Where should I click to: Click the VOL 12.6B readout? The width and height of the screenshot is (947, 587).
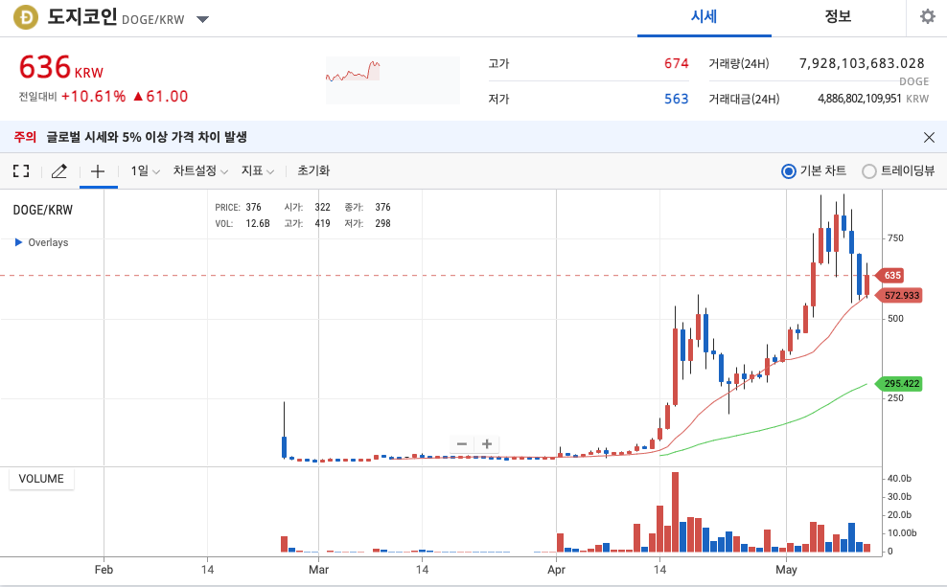pos(243,223)
